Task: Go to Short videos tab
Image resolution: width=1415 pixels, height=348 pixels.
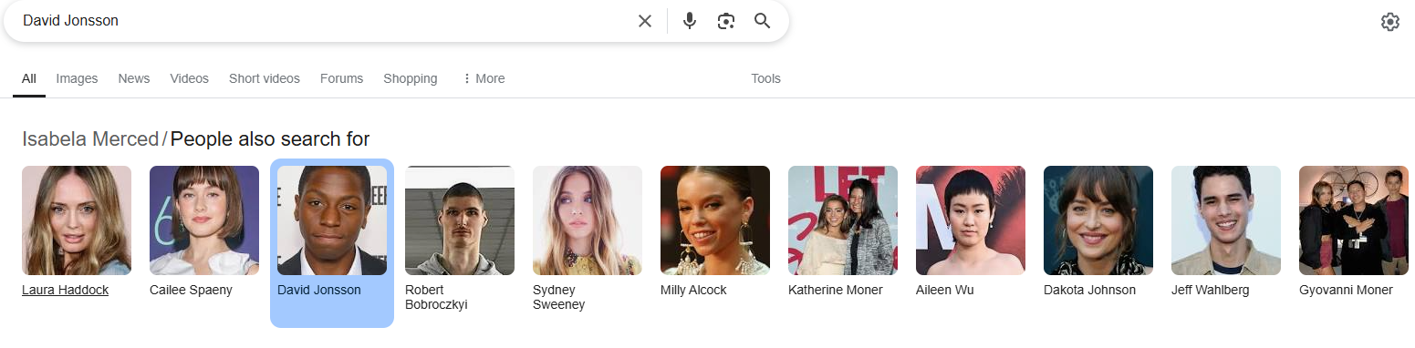Action: click(x=264, y=78)
